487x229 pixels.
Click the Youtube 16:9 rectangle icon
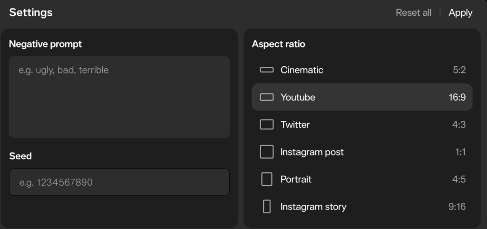pyautogui.click(x=267, y=97)
